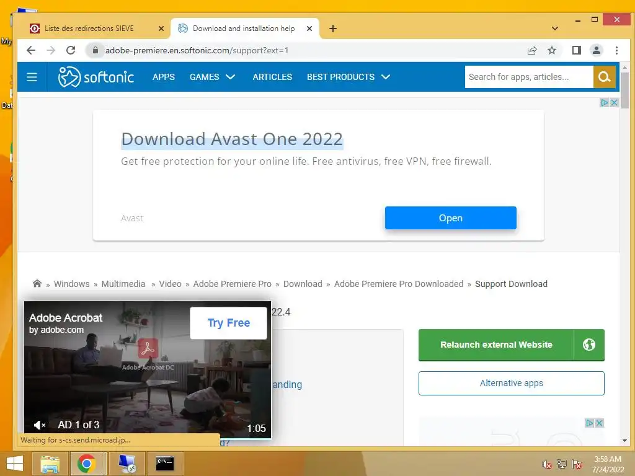Open the ARTICLES menu item

pyautogui.click(x=272, y=77)
